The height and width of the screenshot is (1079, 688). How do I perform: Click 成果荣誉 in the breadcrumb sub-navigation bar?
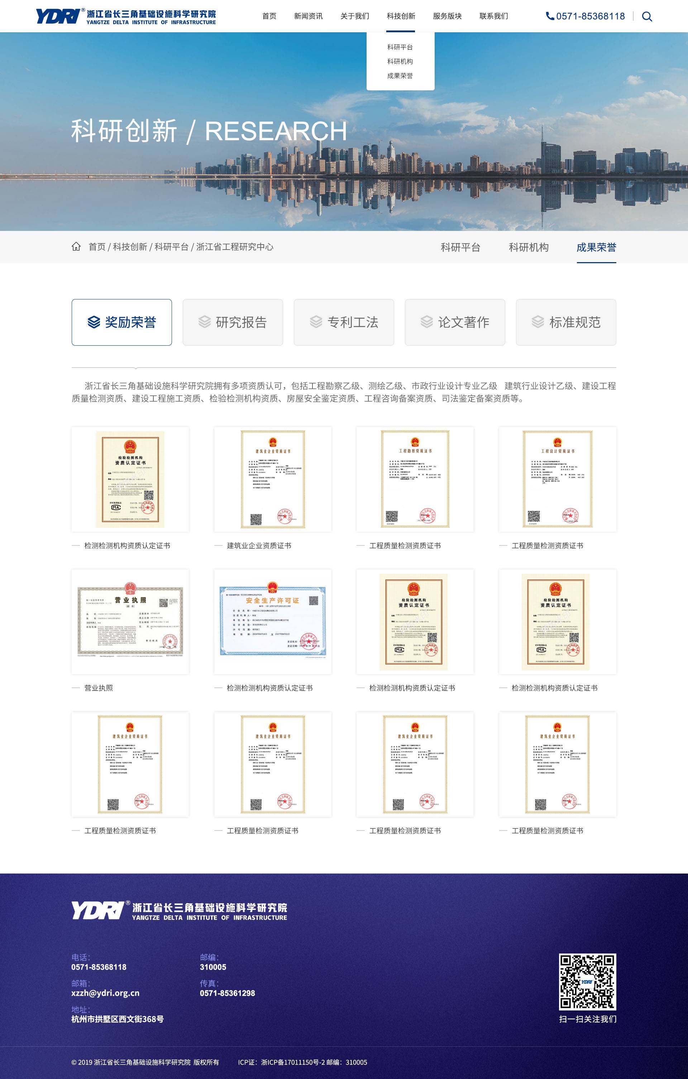click(x=597, y=247)
